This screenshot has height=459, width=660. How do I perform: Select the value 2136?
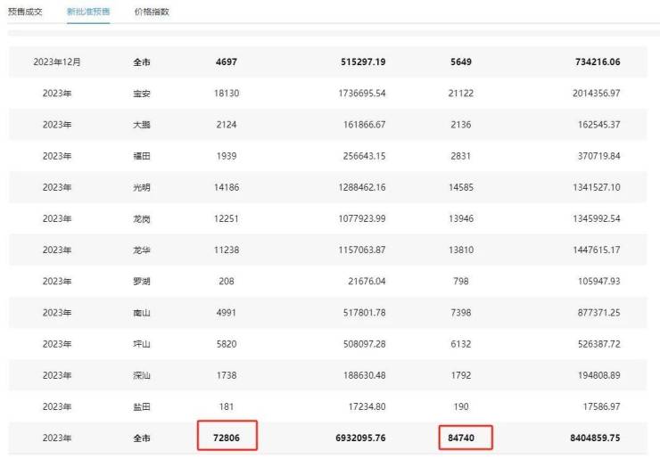click(461, 125)
